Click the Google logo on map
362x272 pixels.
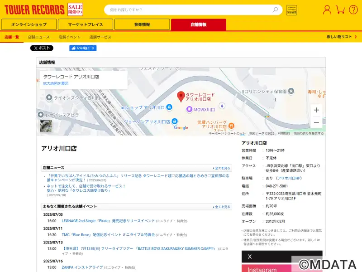181,128
